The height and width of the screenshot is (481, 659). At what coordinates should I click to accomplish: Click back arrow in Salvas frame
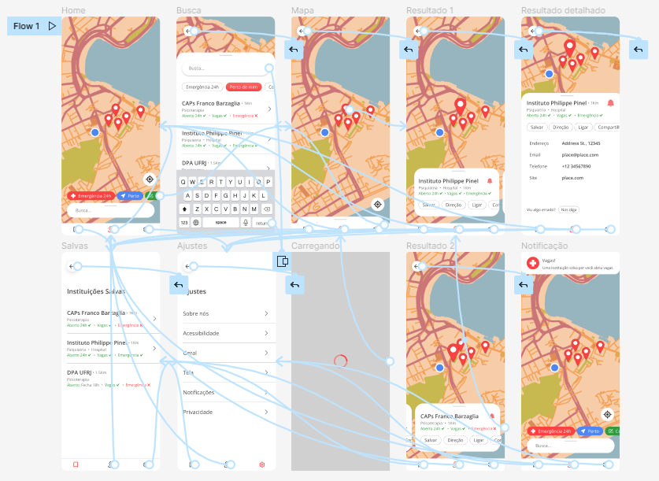point(72,266)
